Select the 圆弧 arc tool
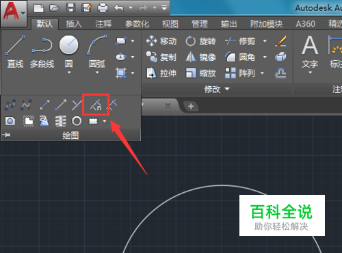 [x=97, y=51]
